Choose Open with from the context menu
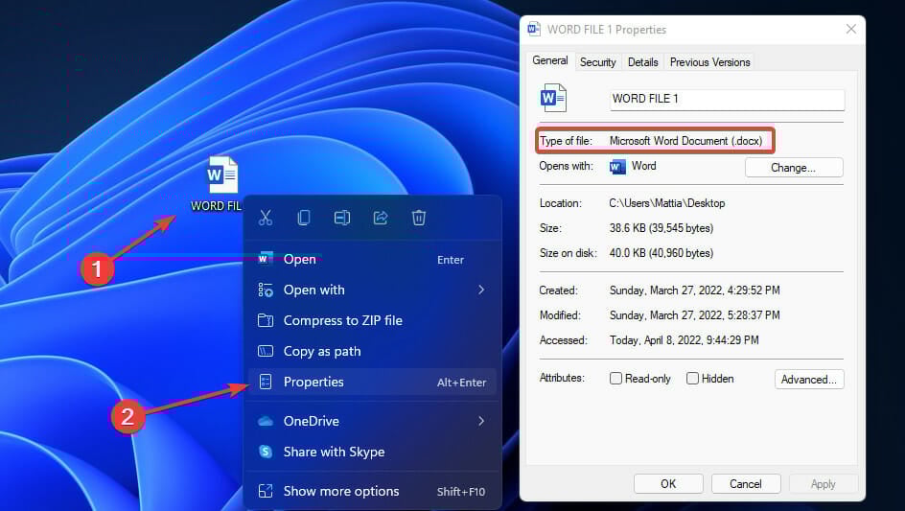905x511 pixels. pyautogui.click(x=372, y=290)
